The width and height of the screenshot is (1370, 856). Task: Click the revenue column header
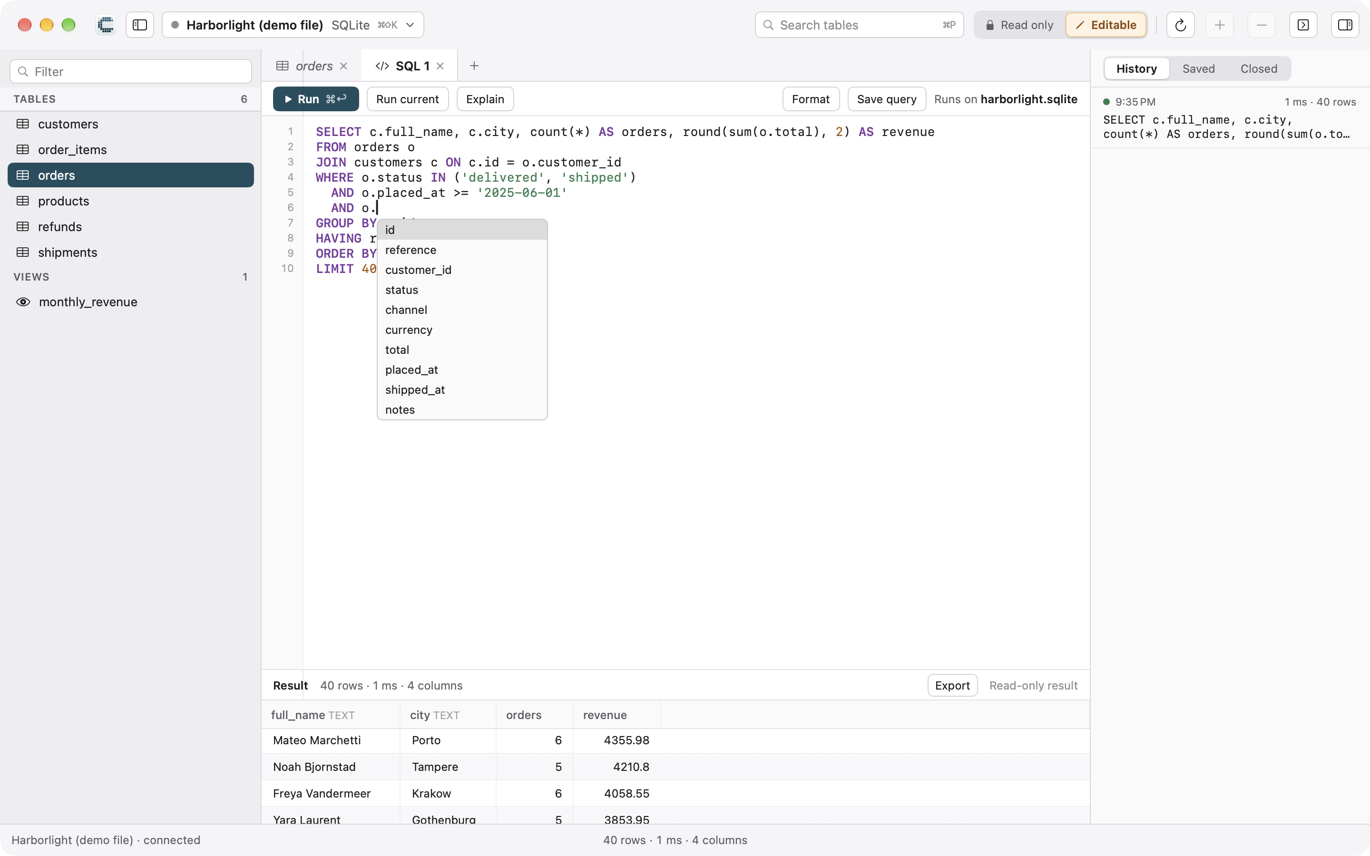pyautogui.click(x=616, y=715)
